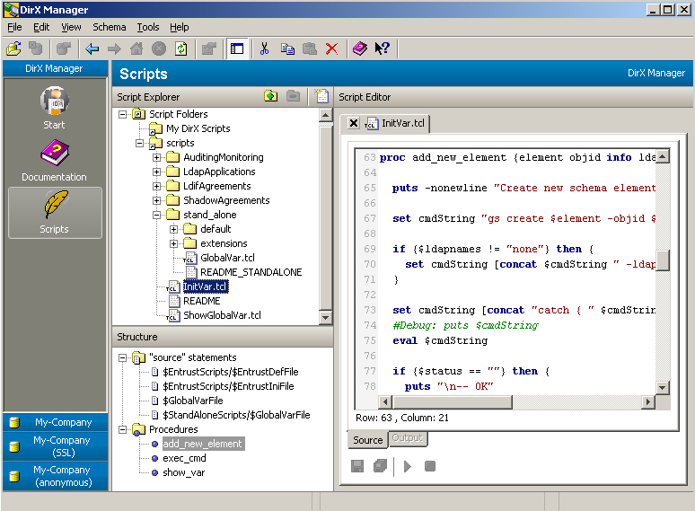
Task: Click the red Delete X icon
Action: click(x=331, y=48)
